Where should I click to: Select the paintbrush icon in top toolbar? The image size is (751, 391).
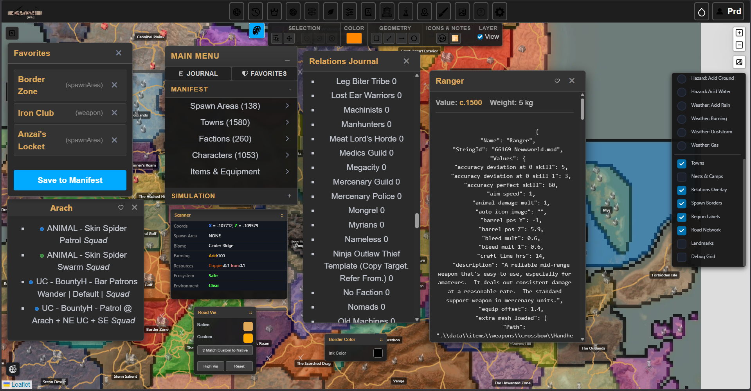tap(443, 12)
